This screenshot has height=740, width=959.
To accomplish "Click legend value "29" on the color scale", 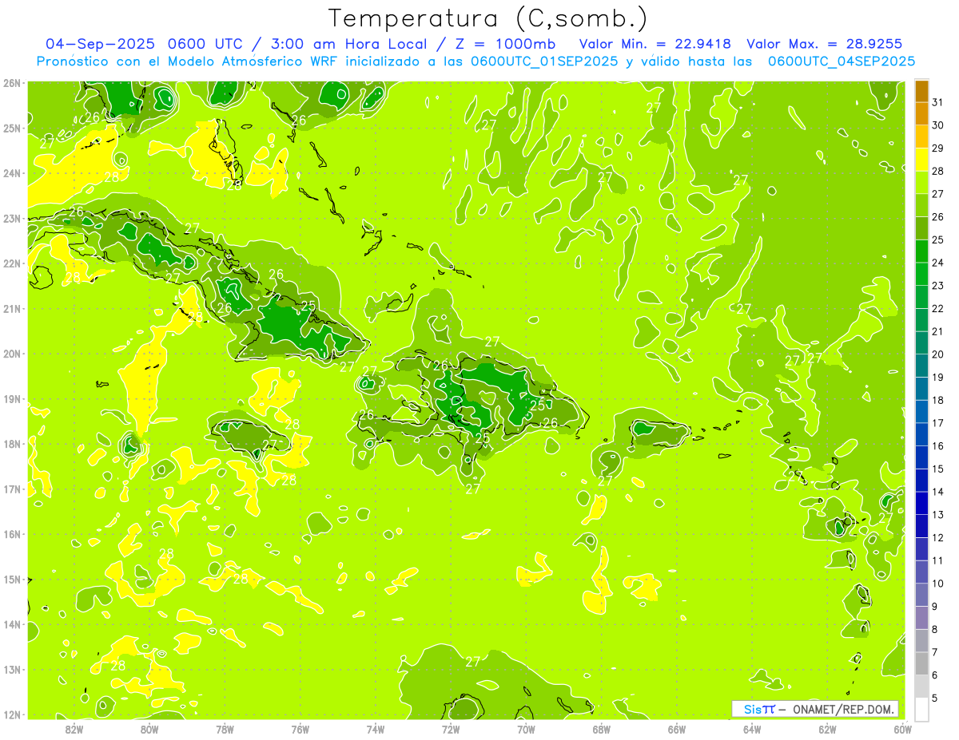I will (937, 148).
